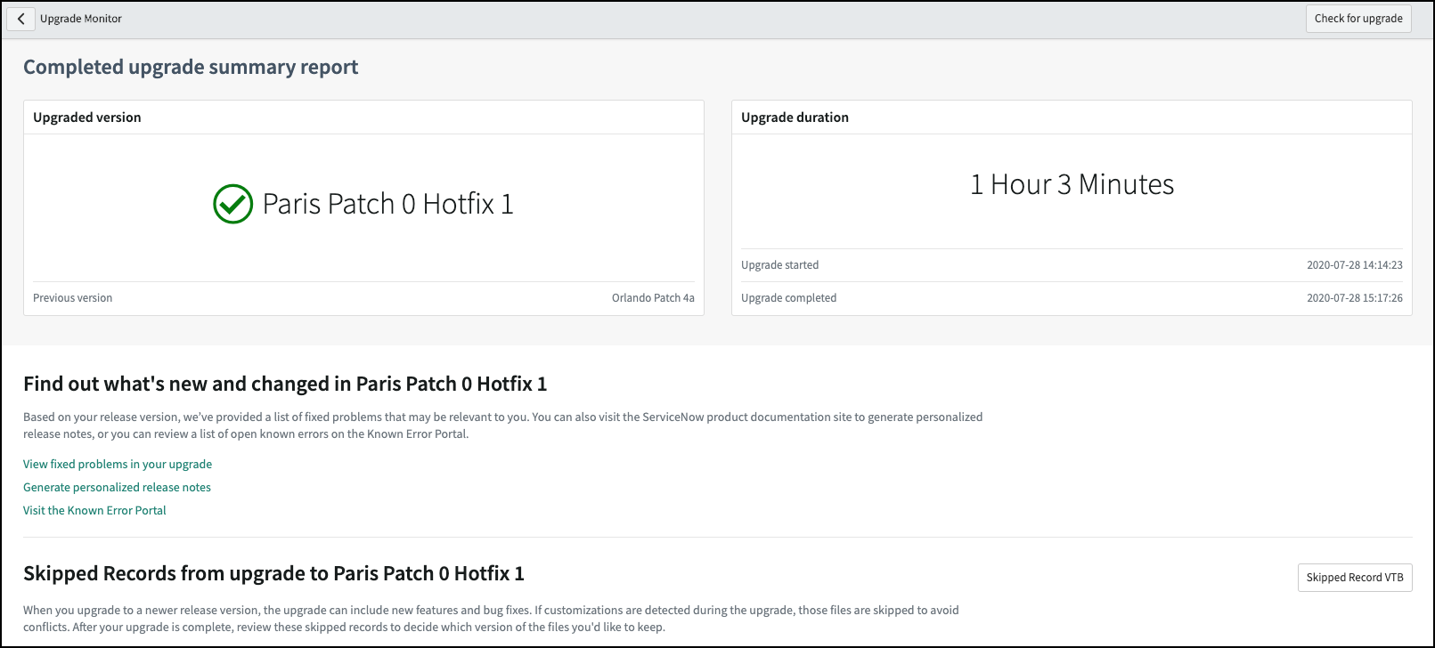Select the 2020-07-28 14:14:23 start timestamp

1355,265
